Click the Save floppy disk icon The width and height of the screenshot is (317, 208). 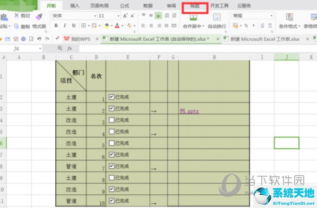click(x=7, y=39)
